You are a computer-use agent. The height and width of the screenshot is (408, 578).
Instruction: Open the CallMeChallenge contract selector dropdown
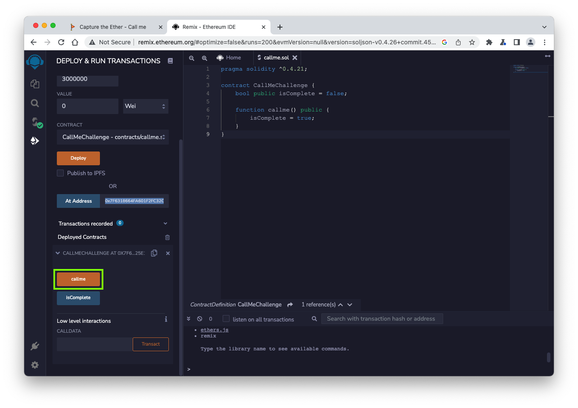113,137
